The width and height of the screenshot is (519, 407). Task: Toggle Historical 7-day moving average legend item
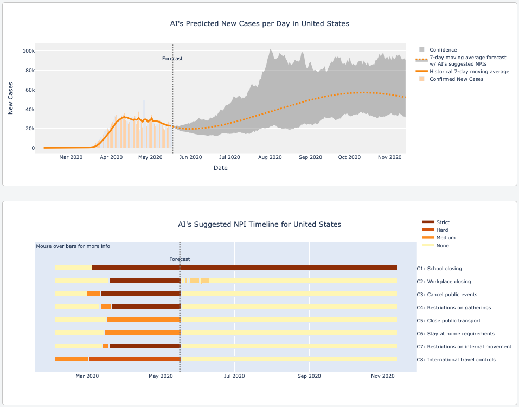point(469,72)
